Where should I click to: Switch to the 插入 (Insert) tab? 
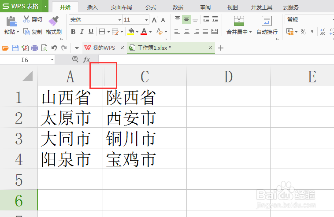(93, 7)
